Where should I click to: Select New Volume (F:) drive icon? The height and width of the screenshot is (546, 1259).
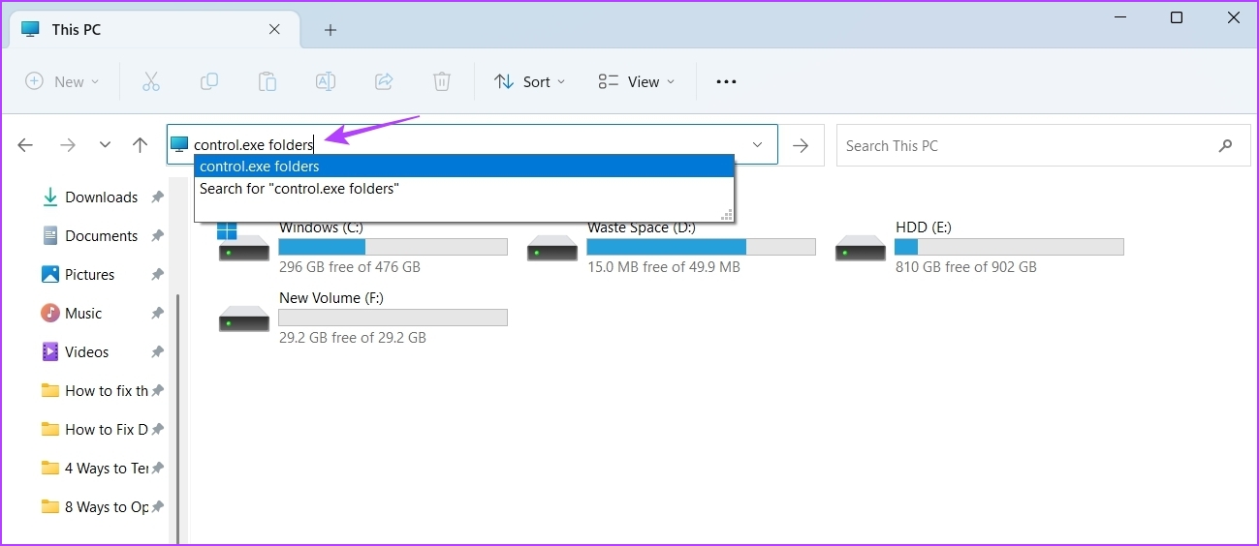tap(244, 318)
